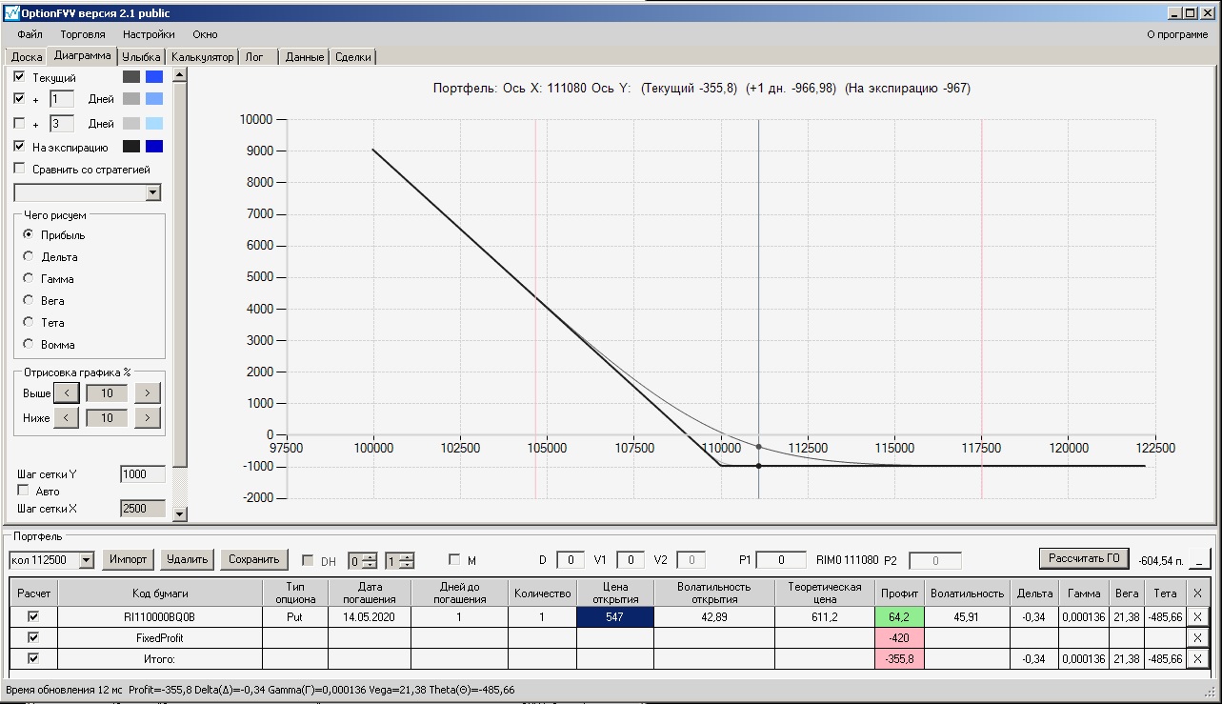The width and height of the screenshot is (1222, 704).
Task: Click the X button in the Итого row
Action: pyautogui.click(x=1197, y=658)
